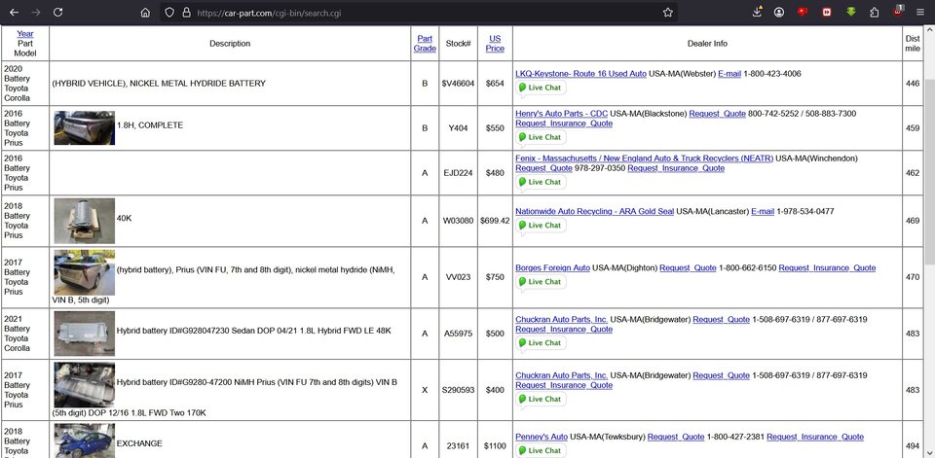The height and width of the screenshot is (458, 935).
Task: Start Live Chat with Borges Foreign Auto
Action: pos(541,282)
